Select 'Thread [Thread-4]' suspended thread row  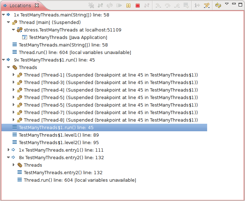111,90
